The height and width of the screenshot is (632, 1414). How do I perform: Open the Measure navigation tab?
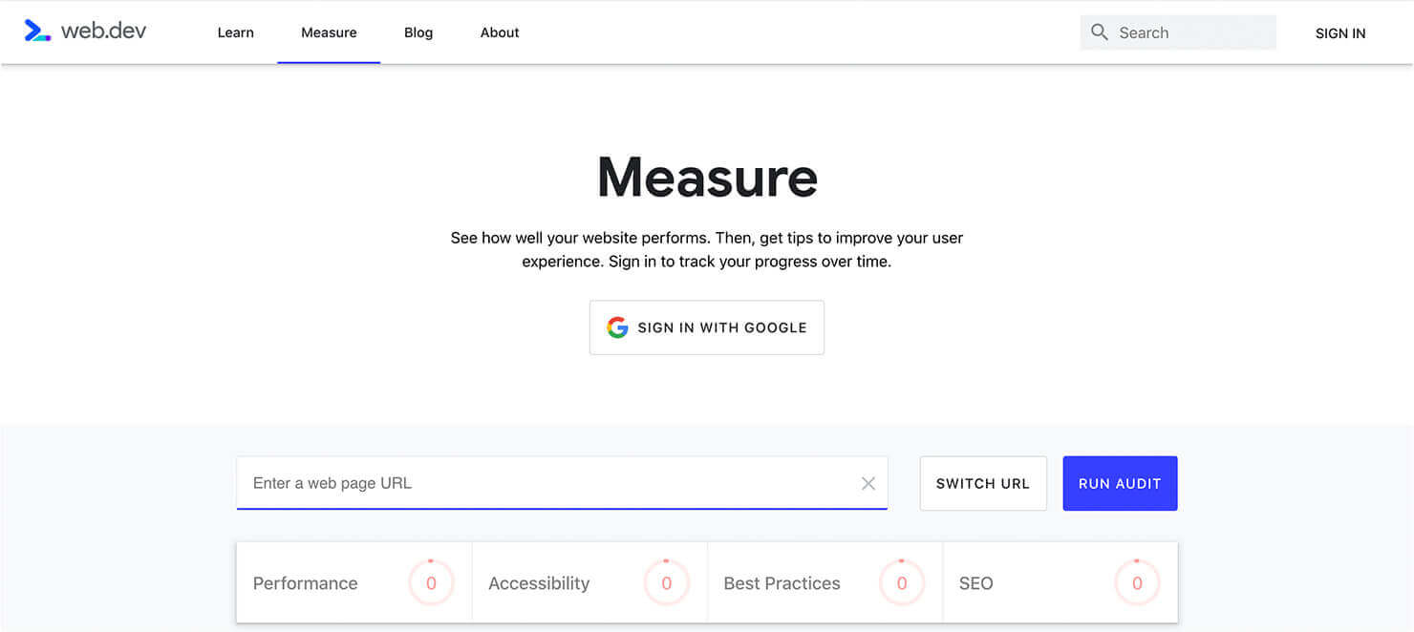coord(329,32)
